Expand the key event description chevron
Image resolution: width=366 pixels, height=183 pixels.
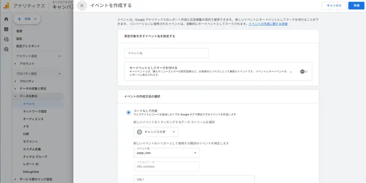(291, 72)
